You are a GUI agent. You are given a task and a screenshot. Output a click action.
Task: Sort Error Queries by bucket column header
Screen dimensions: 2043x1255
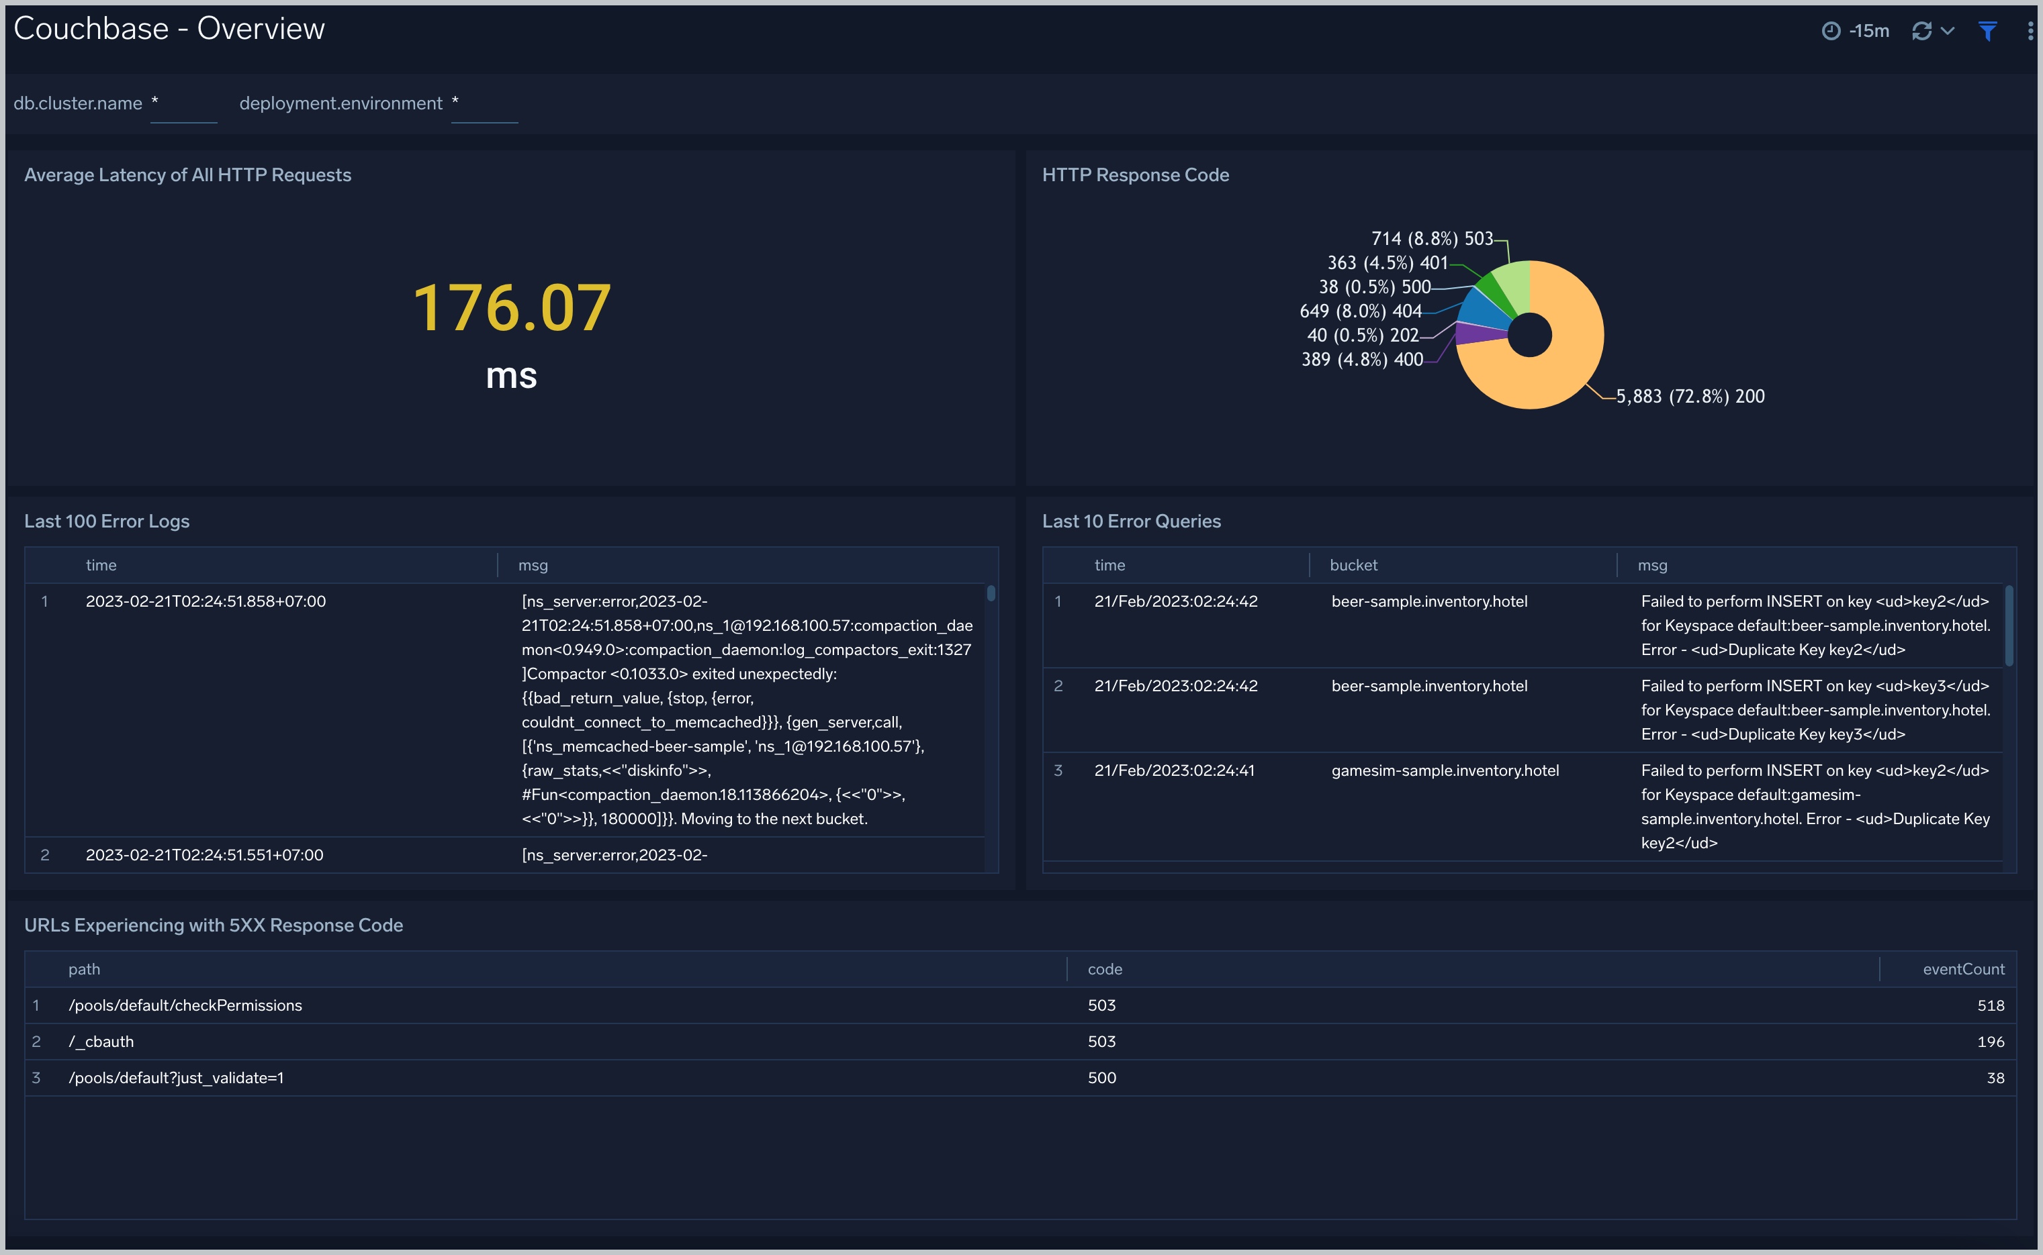(x=1354, y=565)
